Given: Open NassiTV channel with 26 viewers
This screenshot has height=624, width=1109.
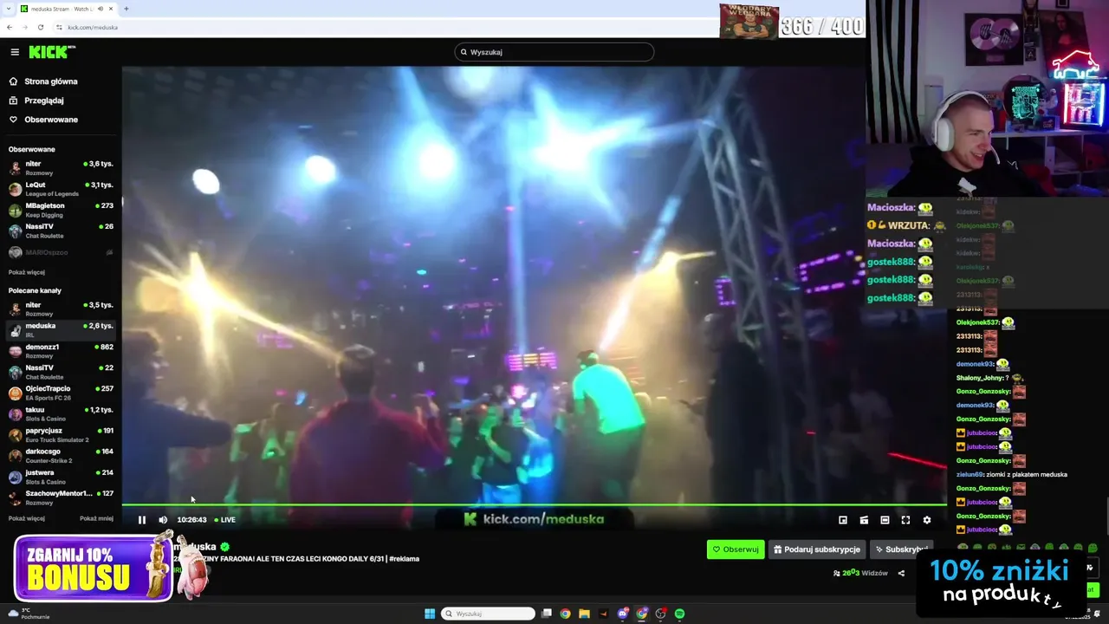Looking at the screenshot, I should [61, 231].
